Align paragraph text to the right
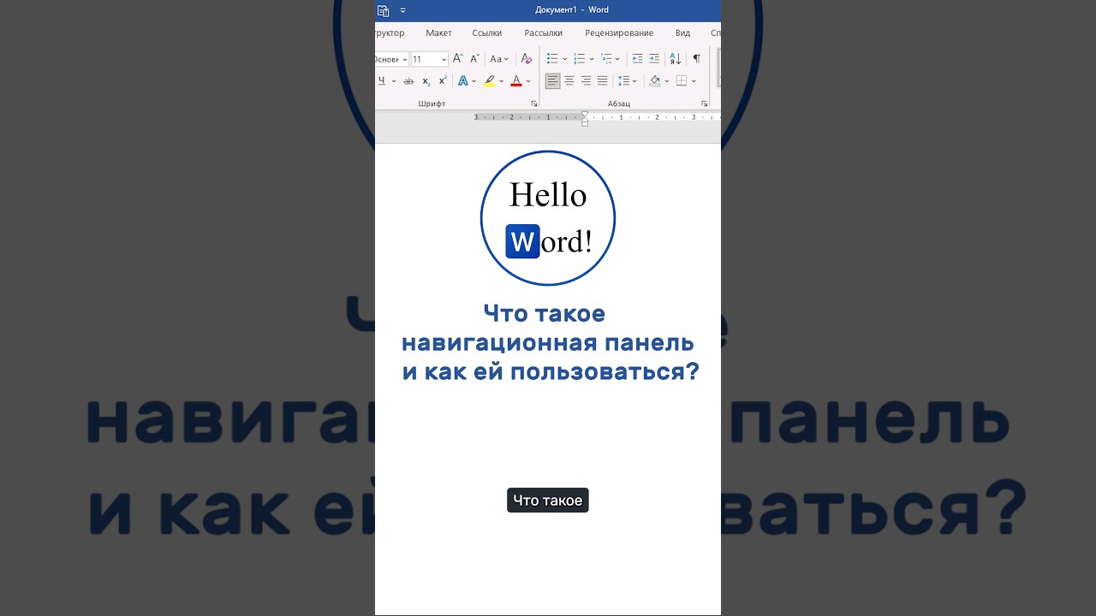1096x616 pixels. point(586,80)
